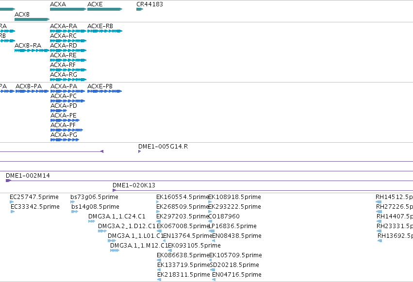Select the EK108918.5prime EST label

click(x=235, y=197)
